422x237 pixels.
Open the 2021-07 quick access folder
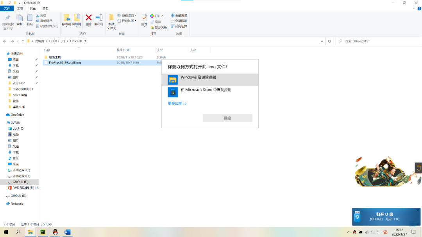tap(19, 83)
